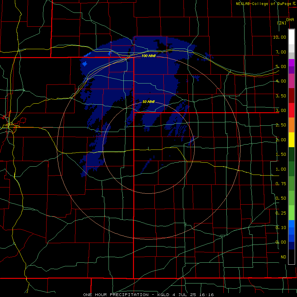Viewport: 297px width, 297px height.
Task: Pick the bright red legend swatch
Action: tap(291, 110)
